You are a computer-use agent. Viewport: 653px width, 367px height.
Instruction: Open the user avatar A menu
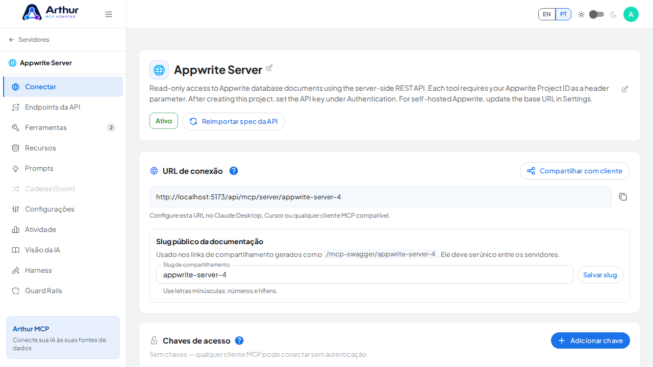coord(631,14)
